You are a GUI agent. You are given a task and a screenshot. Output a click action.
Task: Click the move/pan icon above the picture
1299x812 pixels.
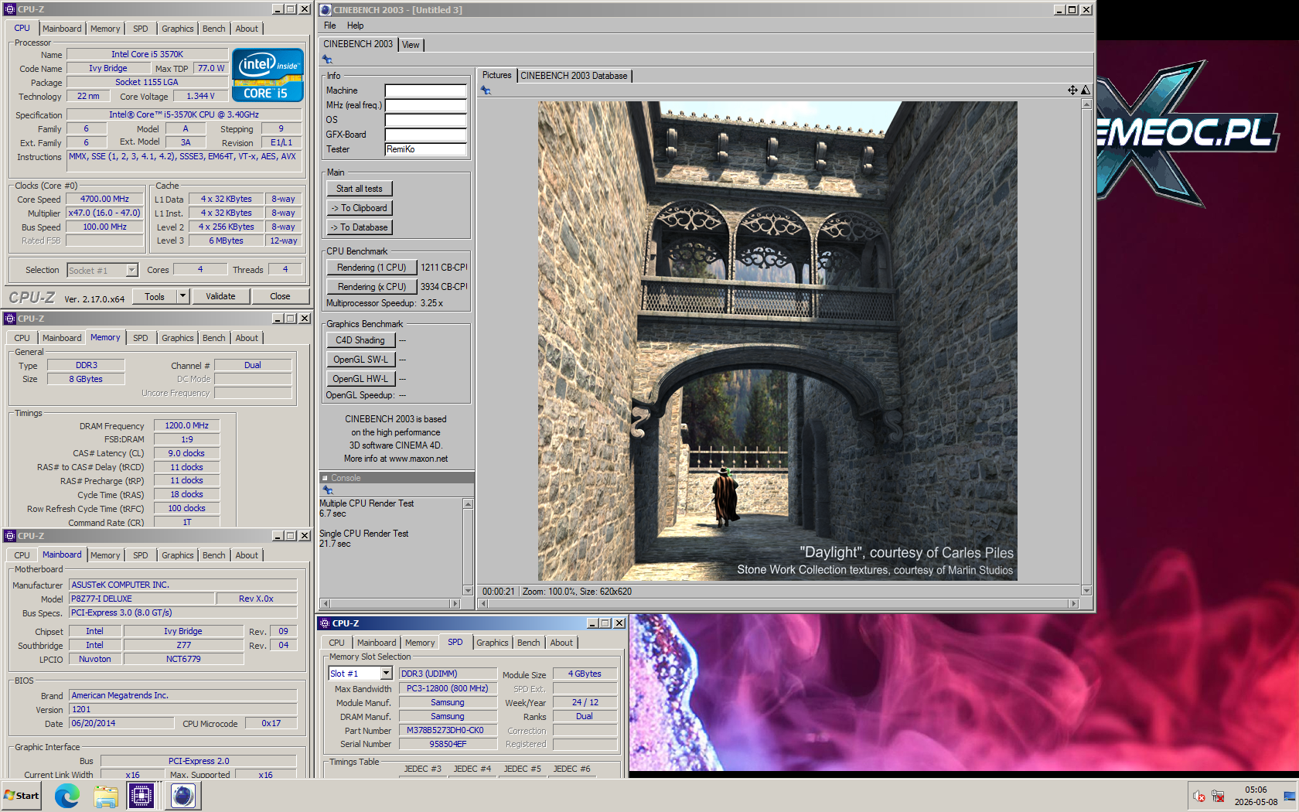click(x=1072, y=90)
